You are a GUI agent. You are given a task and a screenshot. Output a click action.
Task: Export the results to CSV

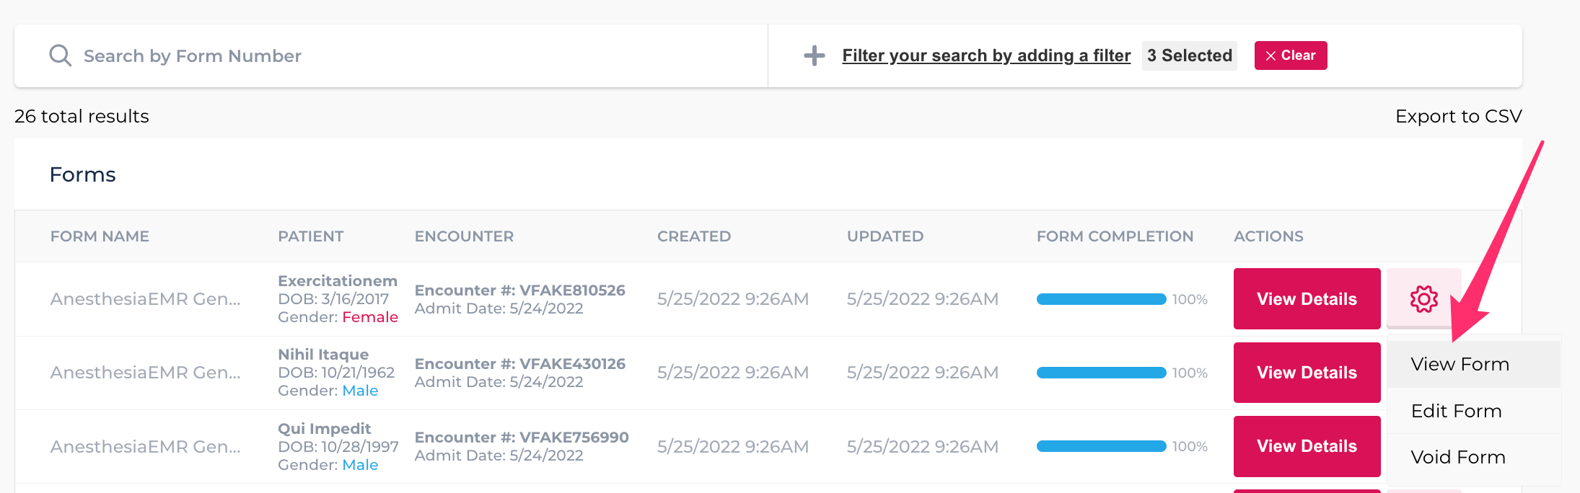1458,116
